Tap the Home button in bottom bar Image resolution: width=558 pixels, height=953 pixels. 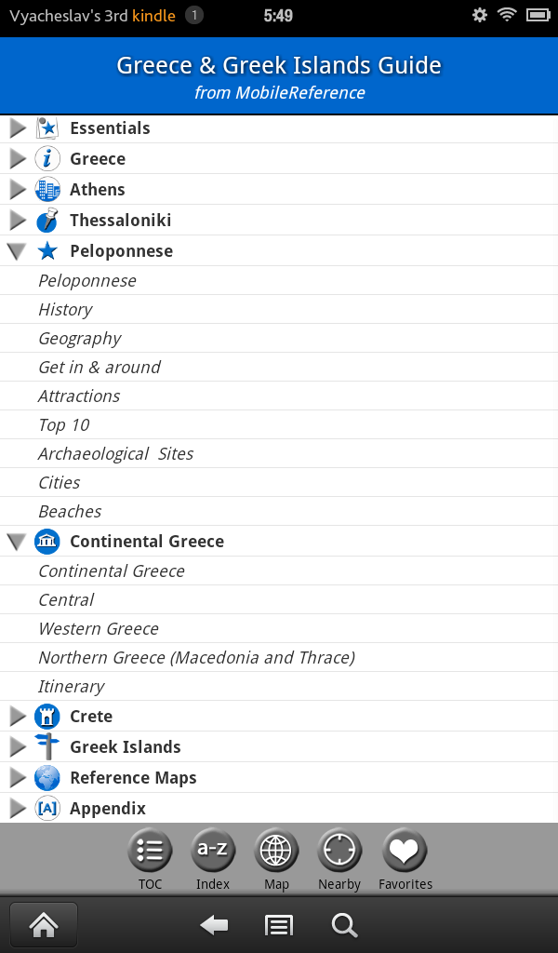43,924
